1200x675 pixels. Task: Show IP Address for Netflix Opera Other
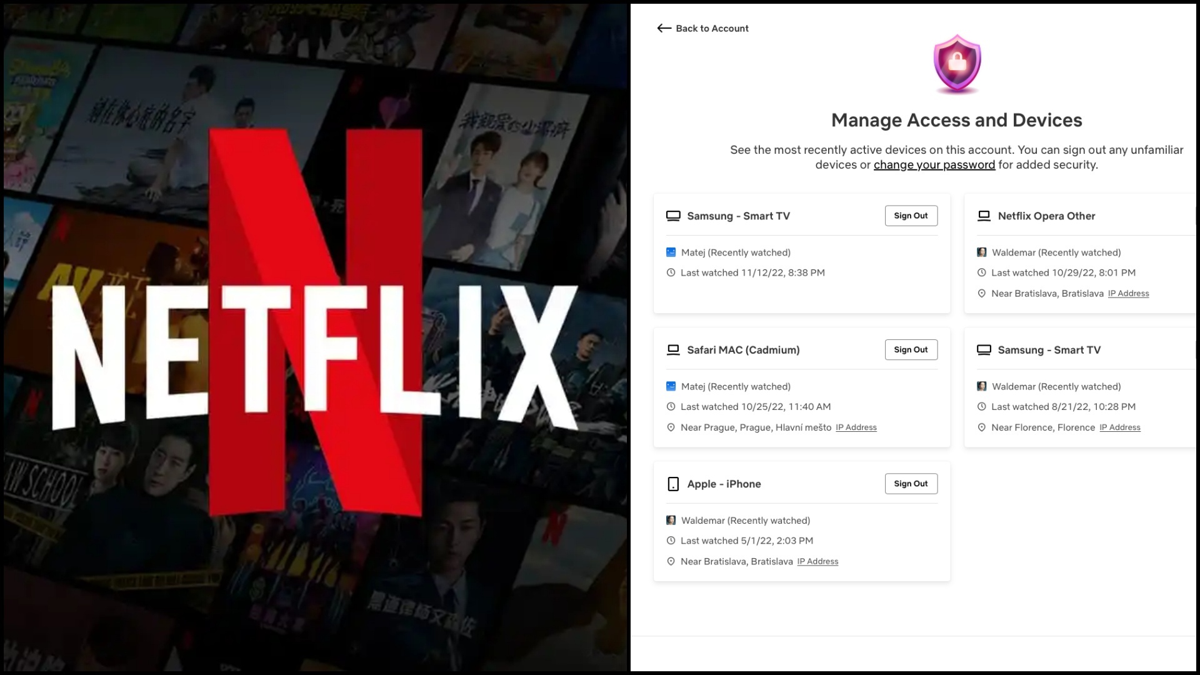(1128, 293)
